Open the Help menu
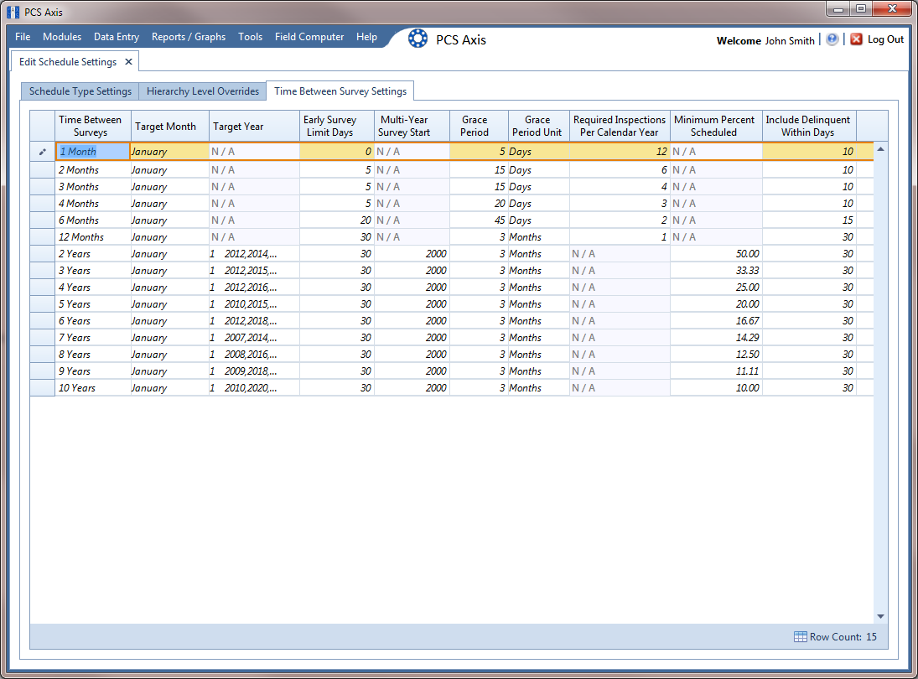The height and width of the screenshot is (679, 918). (x=366, y=37)
